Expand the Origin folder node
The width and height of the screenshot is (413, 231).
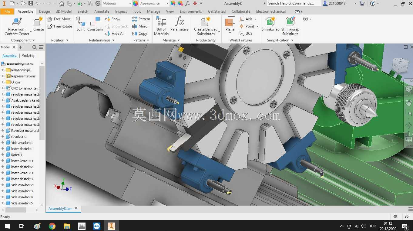(3, 82)
